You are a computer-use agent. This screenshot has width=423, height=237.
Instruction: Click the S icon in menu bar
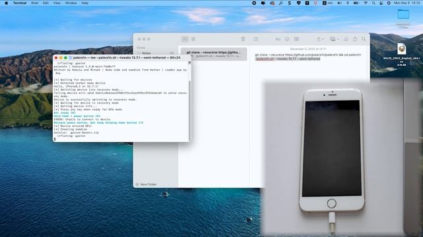tap(289, 3)
